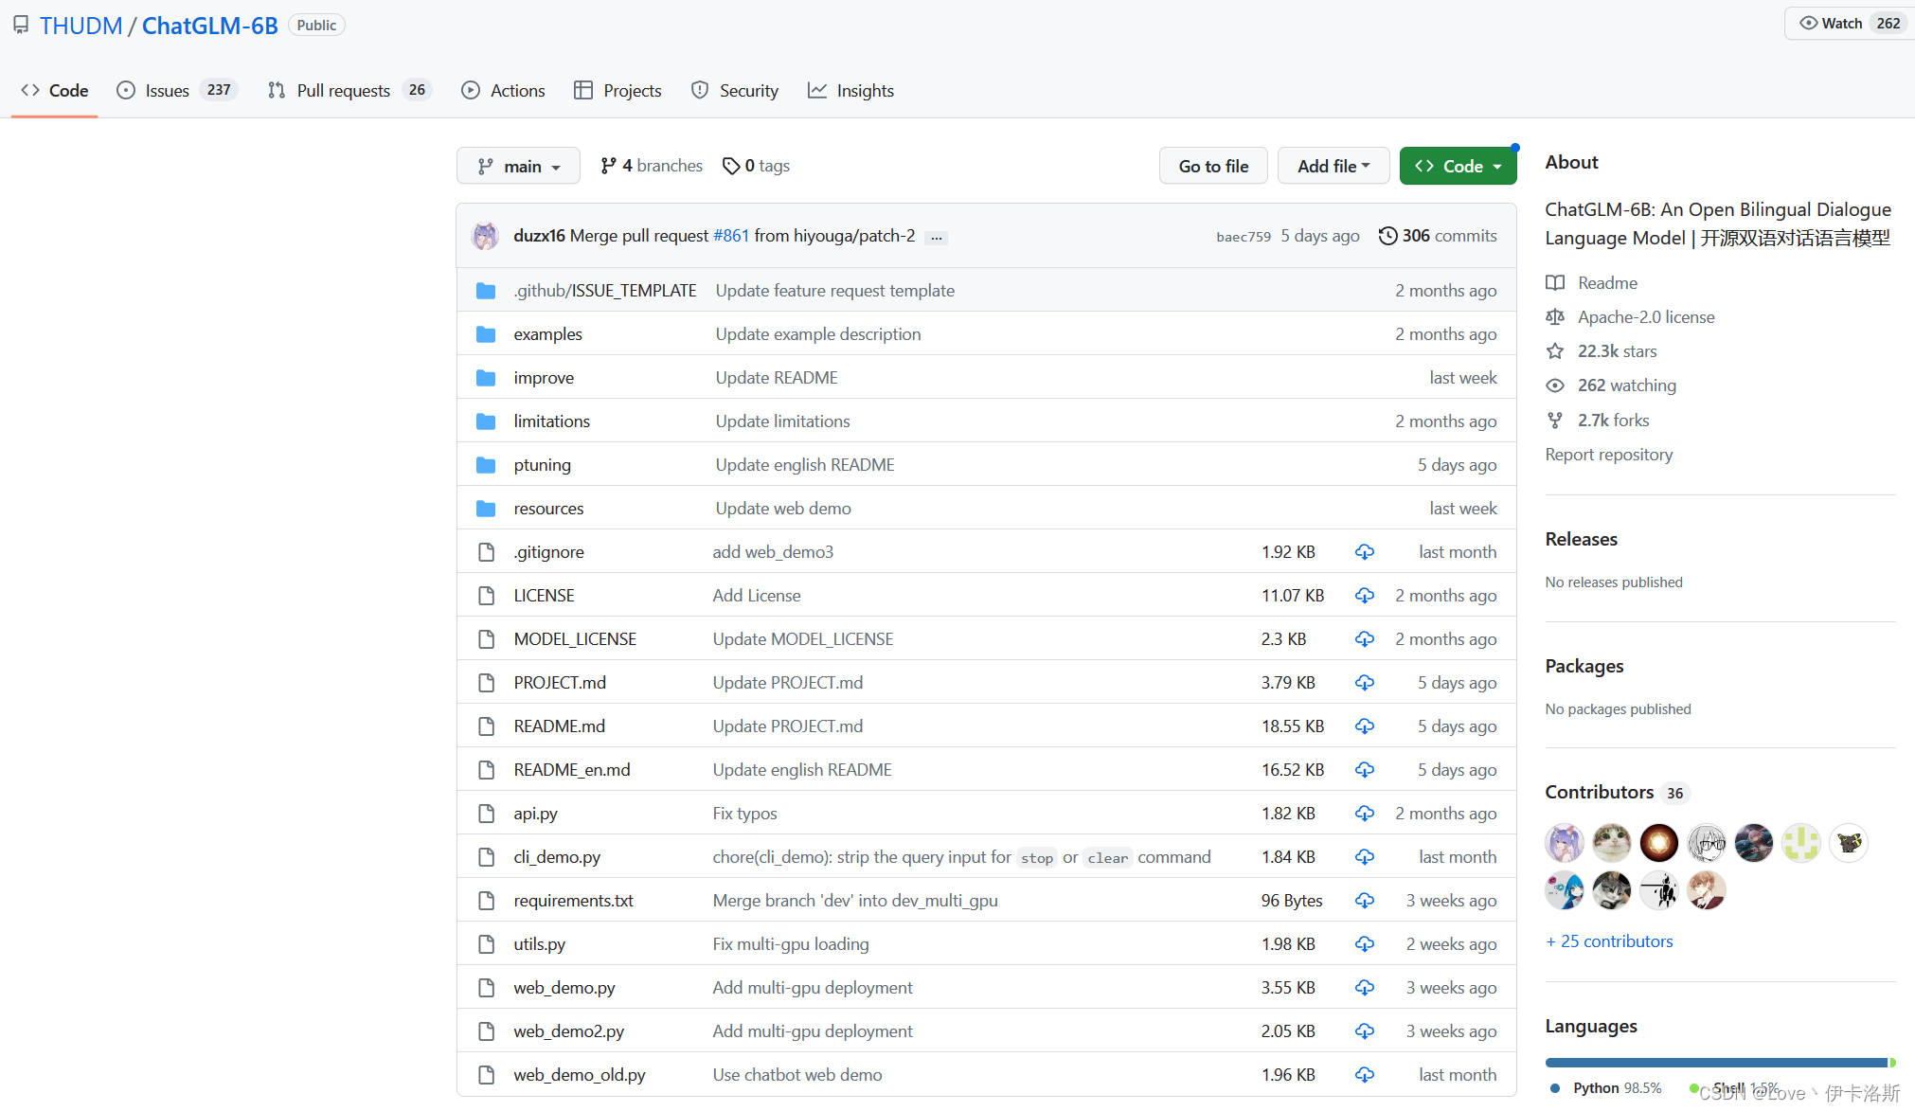
Task: Open the THUDM owner link
Action: tap(81, 26)
